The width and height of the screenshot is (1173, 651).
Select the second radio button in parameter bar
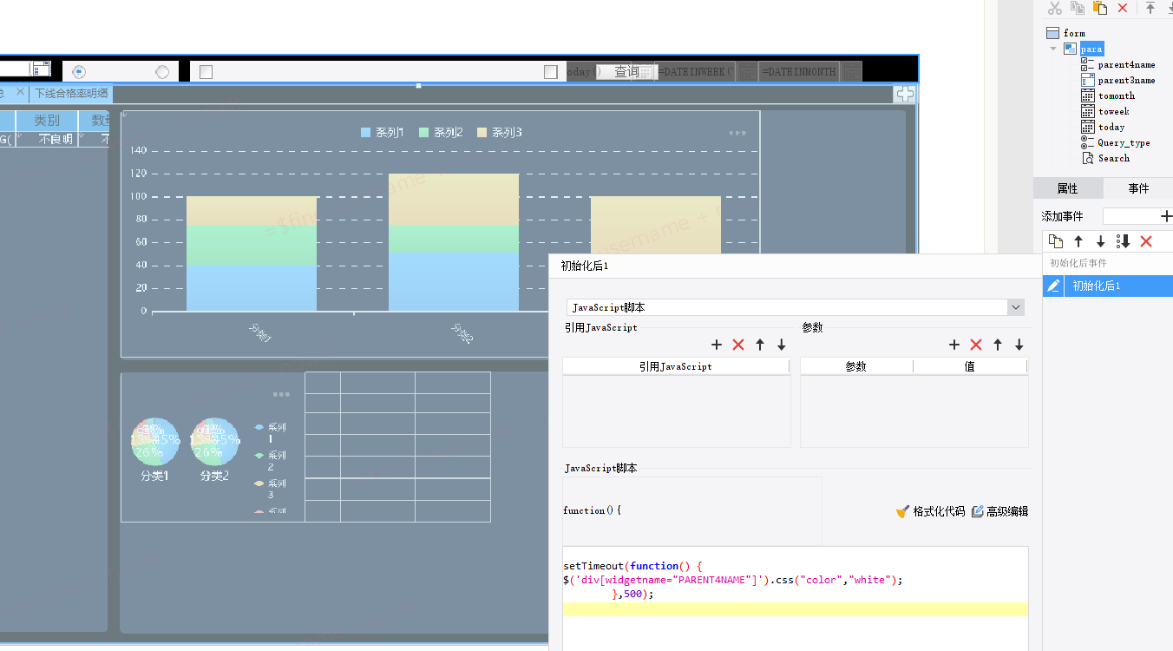point(162,72)
